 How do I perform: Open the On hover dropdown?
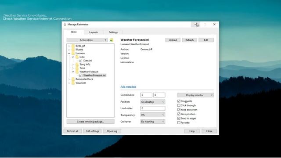tap(153, 122)
